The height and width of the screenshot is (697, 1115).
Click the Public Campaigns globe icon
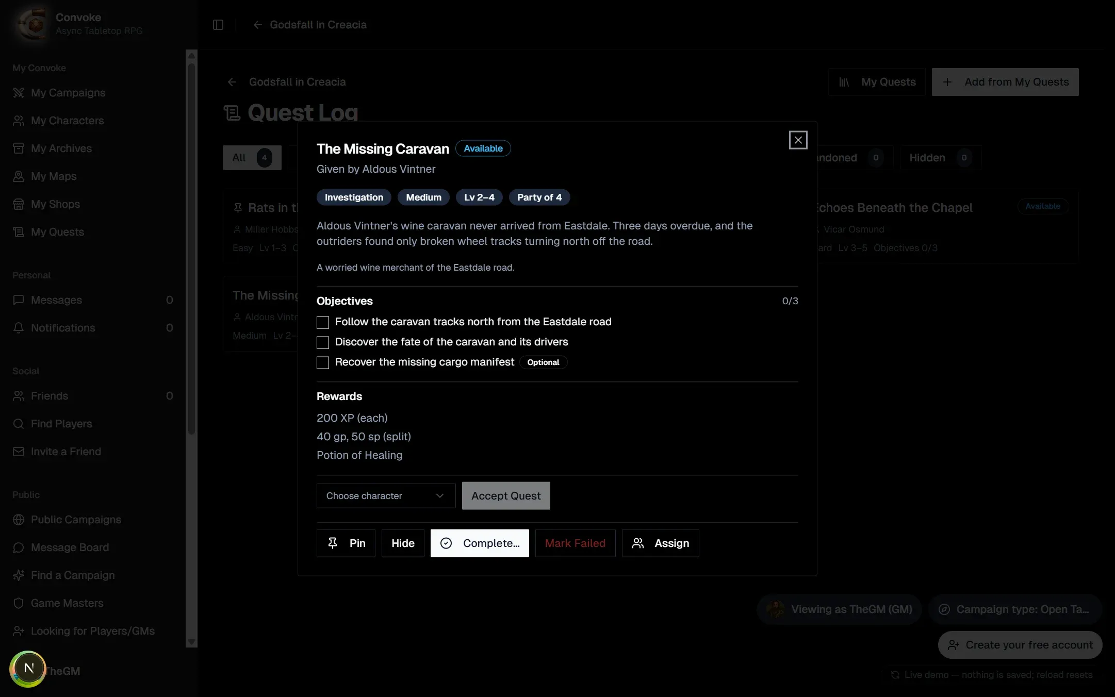point(19,520)
